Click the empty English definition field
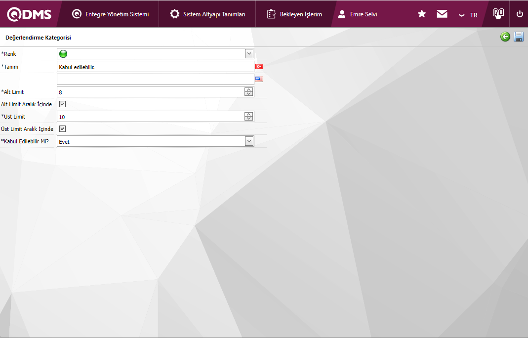 coord(155,79)
